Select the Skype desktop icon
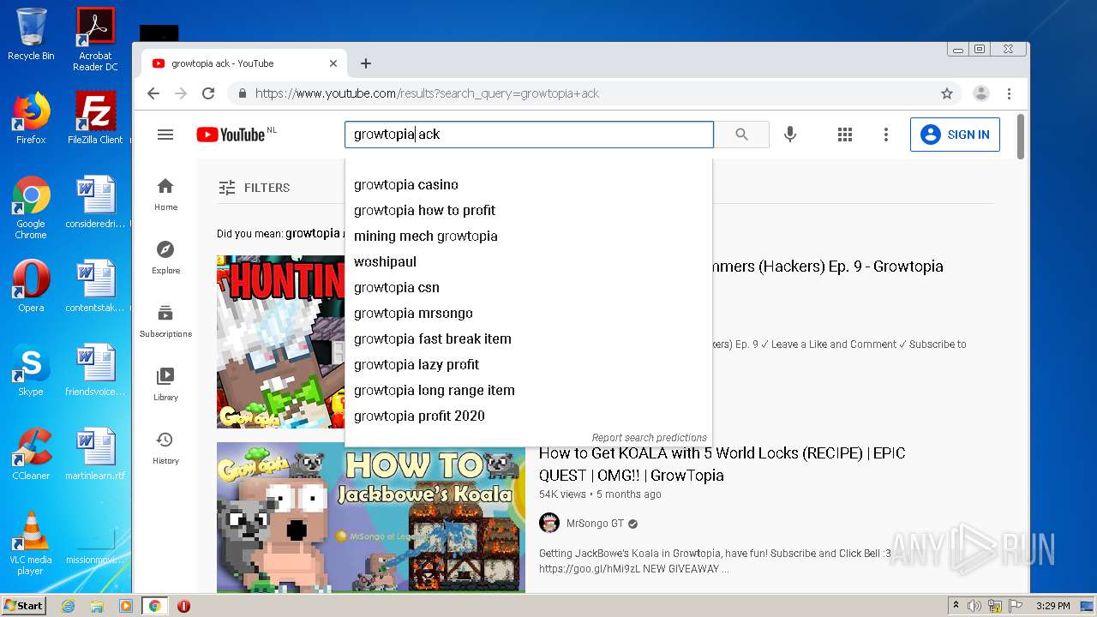Screen dimensions: 1097x617 [31, 370]
